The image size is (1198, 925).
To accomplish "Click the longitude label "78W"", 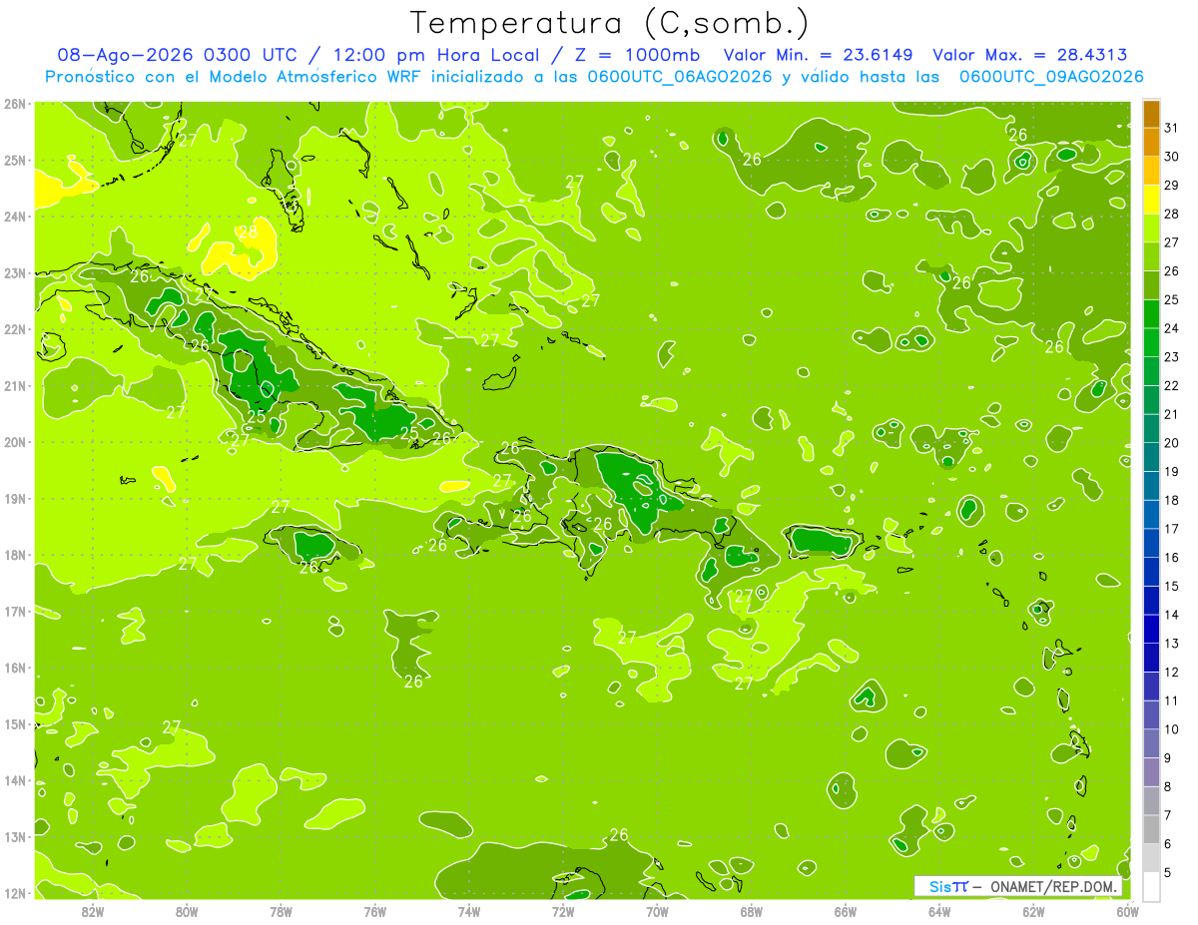I will click(x=281, y=911).
